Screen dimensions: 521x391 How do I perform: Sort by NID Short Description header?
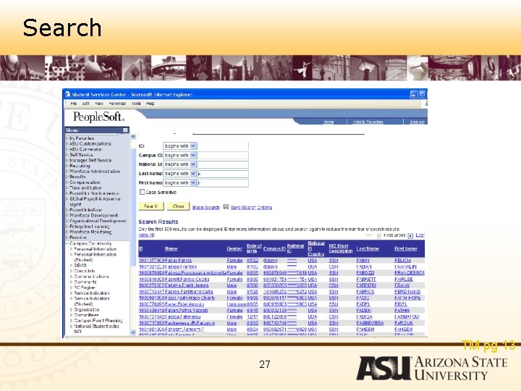tap(341, 248)
